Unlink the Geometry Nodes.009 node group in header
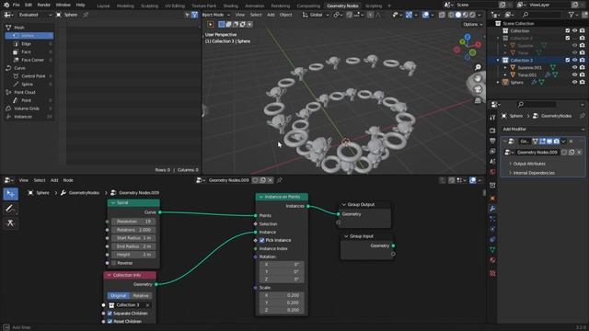 [x=270, y=180]
